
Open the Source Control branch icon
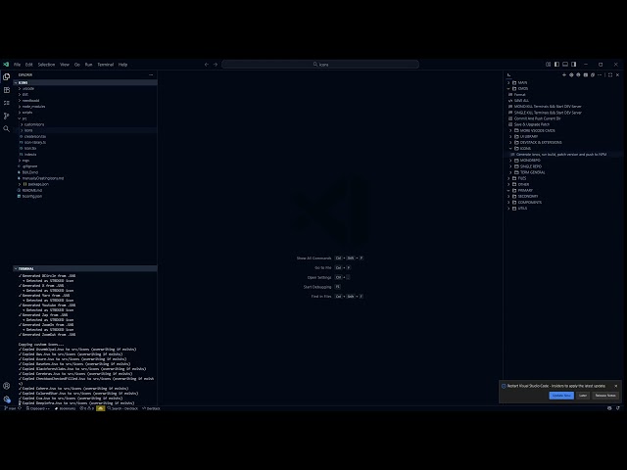(x=7, y=116)
